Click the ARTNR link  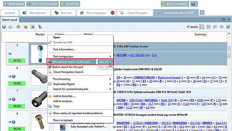(x=121, y=100)
